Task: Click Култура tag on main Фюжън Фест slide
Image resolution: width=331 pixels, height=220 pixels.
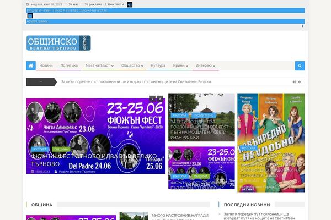Action: point(40,149)
